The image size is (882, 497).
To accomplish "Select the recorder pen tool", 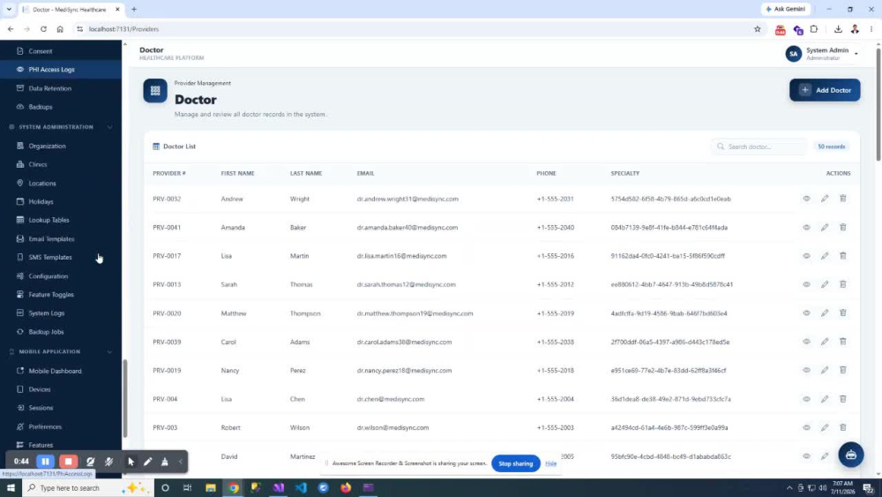I will [x=147, y=462].
